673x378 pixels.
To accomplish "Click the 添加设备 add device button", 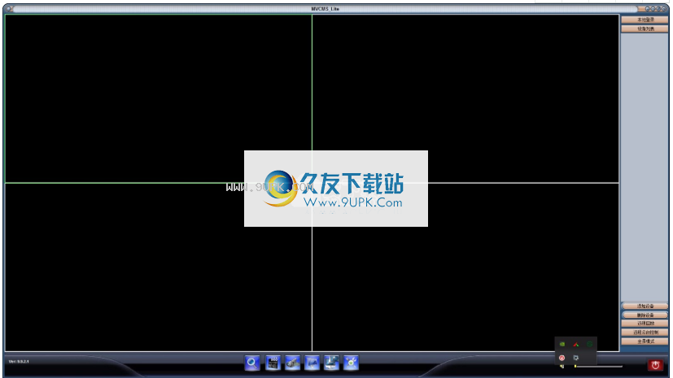I will [x=645, y=306].
